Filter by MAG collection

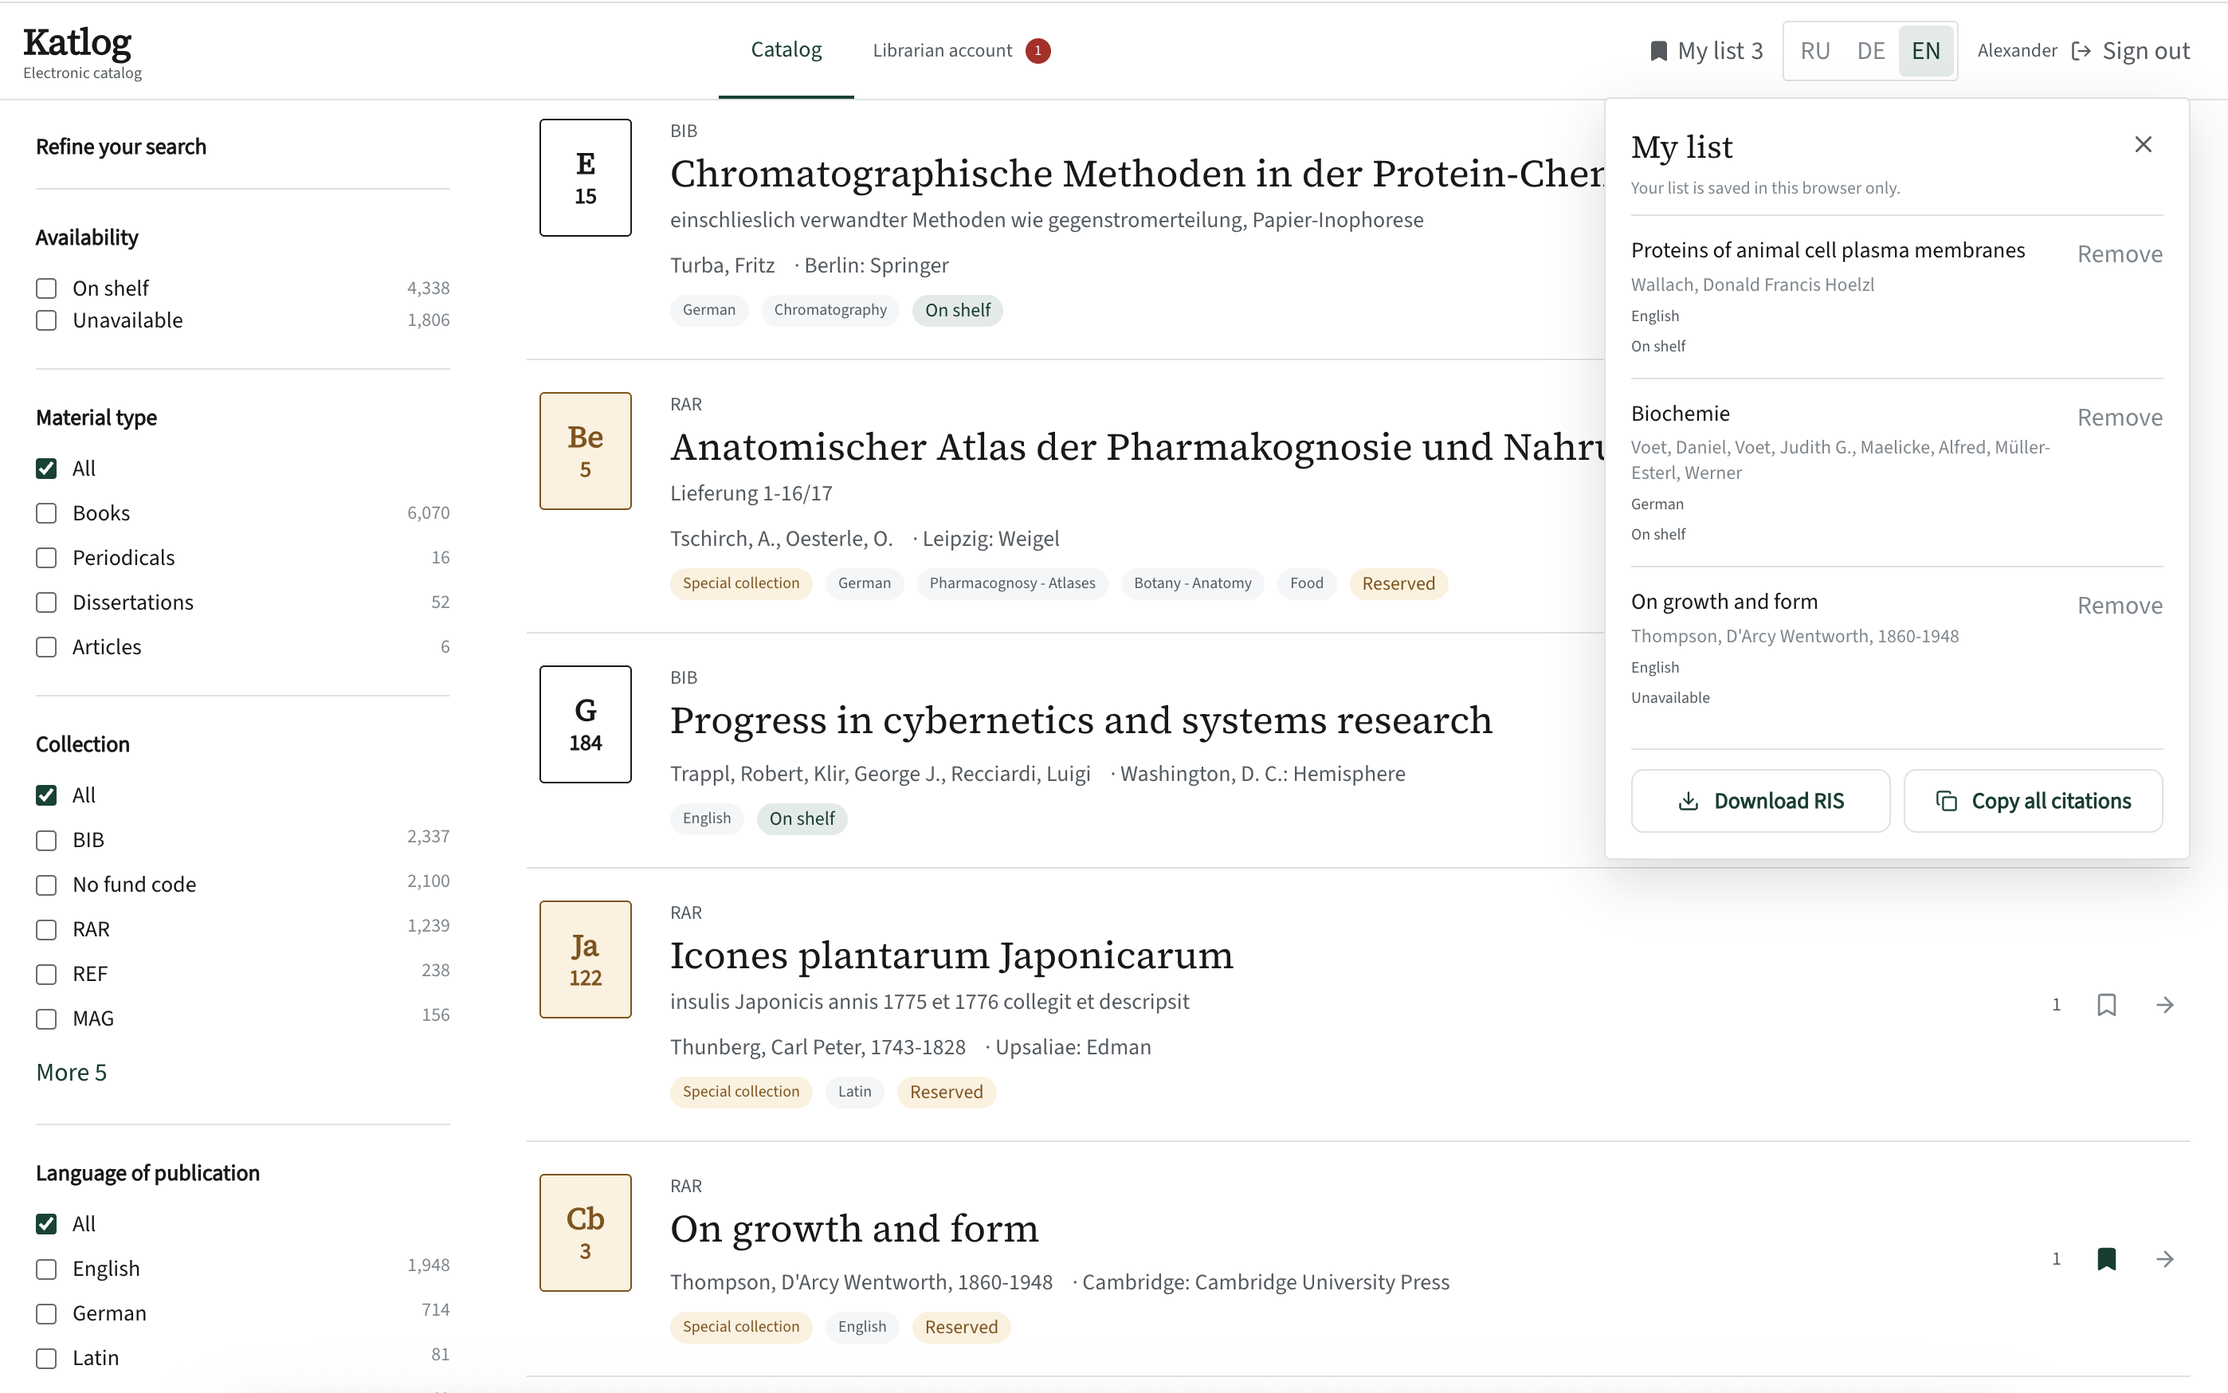point(46,1019)
